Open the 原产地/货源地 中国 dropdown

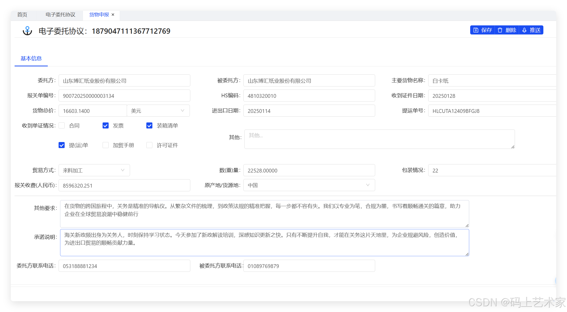[309, 185]
